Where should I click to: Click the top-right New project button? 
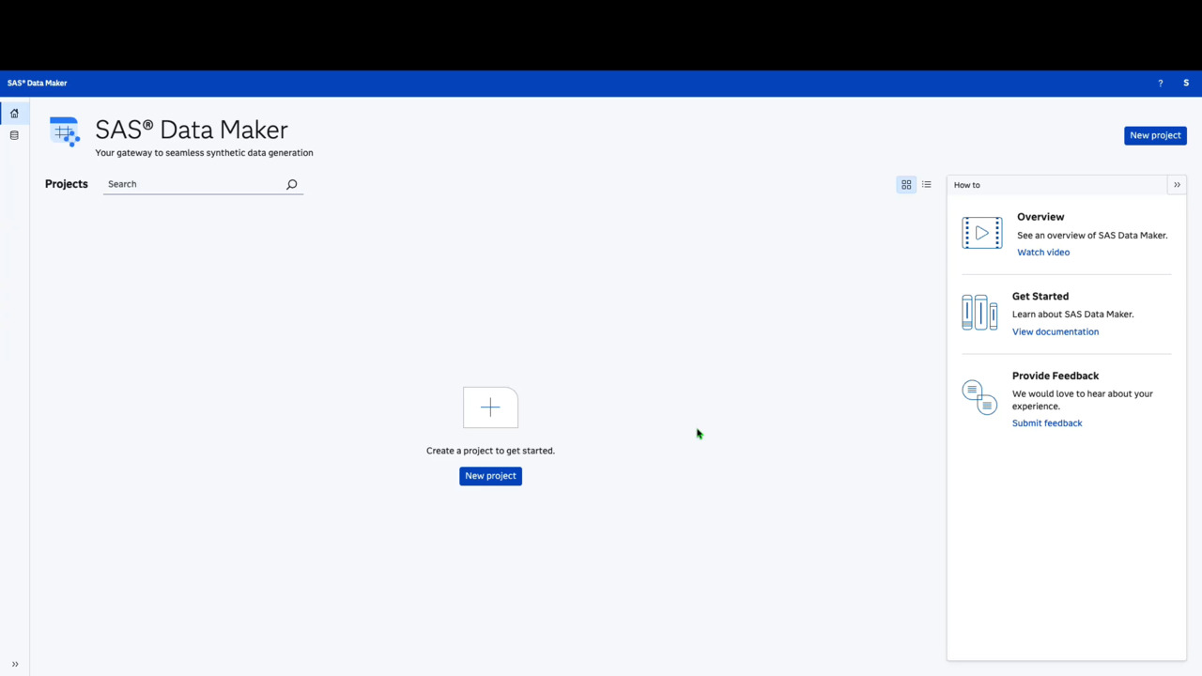[x=1155, y=135]
